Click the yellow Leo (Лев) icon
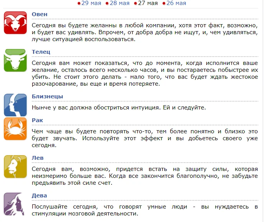This screenshot has width=264, height=222. (15, 166)
